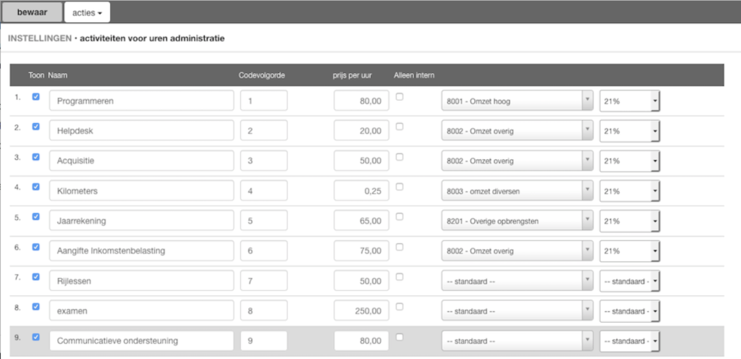Enable Alleen intern for Helpdesk
Image resolution: width=741 pixels, height=359 pixels.
[399, 127]
